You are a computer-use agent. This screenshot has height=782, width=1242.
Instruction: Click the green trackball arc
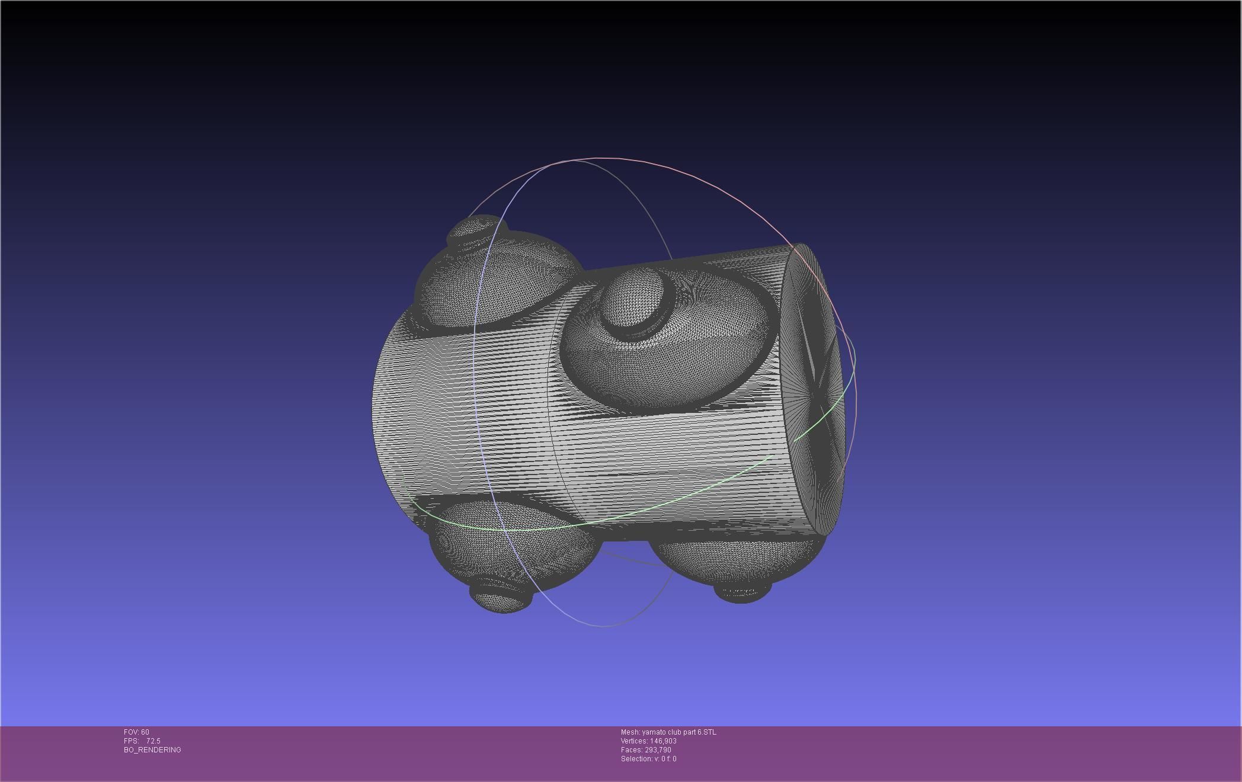652,509
